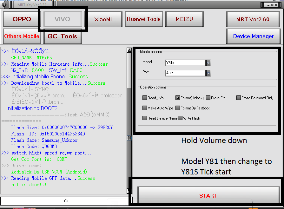The image size is (284, 209).
Task: Enable the Write Flash checkbox
Action: coord(180,118)
